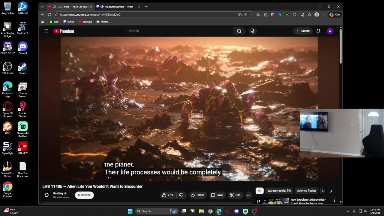This screenshot has width=384, height=216.
Task: Close the LHS 1140b YouTube tab
Action: [x=91, y=7]
